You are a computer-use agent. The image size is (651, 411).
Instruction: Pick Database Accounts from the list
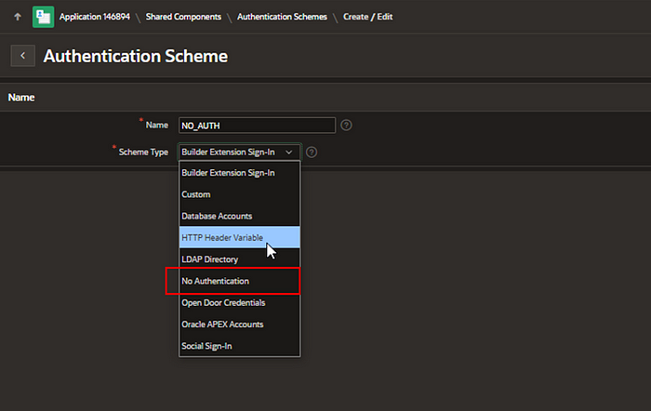[x=240, y=216]
